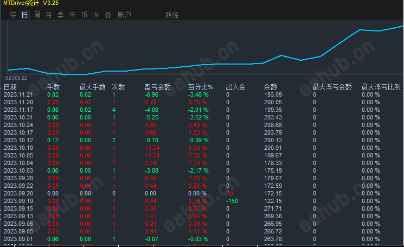Select the 2023.10.17 date cell
Image resolution: width=404 pixels, height=247 pixels.
[18, 132]
